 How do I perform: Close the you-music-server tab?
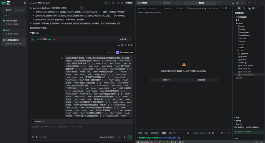205,8
